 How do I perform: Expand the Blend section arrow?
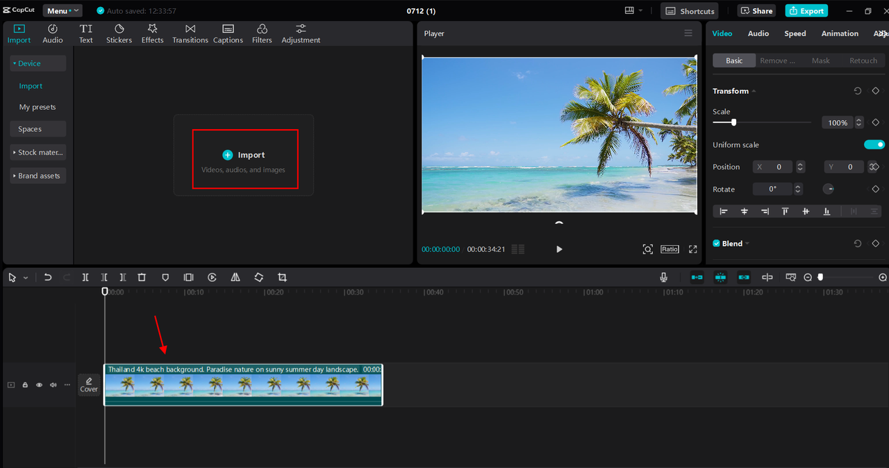(x=747, y=244)
